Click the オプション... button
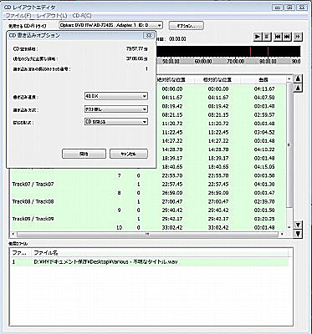 pyautogui.click(x=187, y=26)
